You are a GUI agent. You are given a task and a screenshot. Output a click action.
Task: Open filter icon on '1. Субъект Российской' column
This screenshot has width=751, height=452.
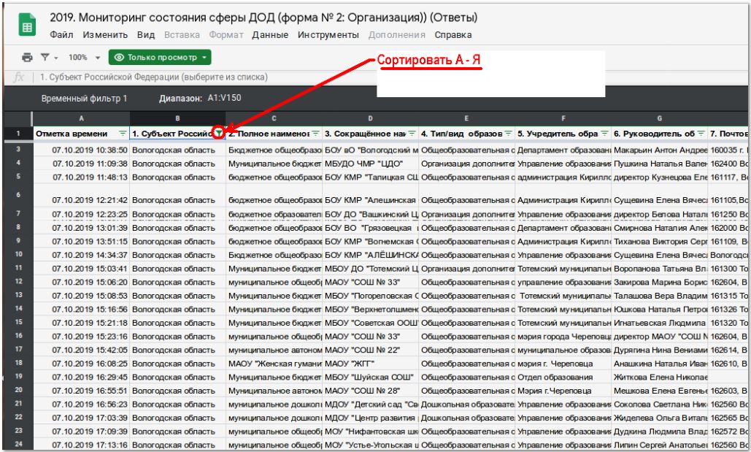tap(218, 134)
